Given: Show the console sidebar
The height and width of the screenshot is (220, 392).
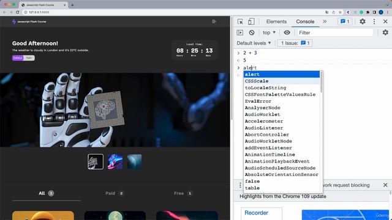Looking at the screenshot, I should tap(239, 32).
